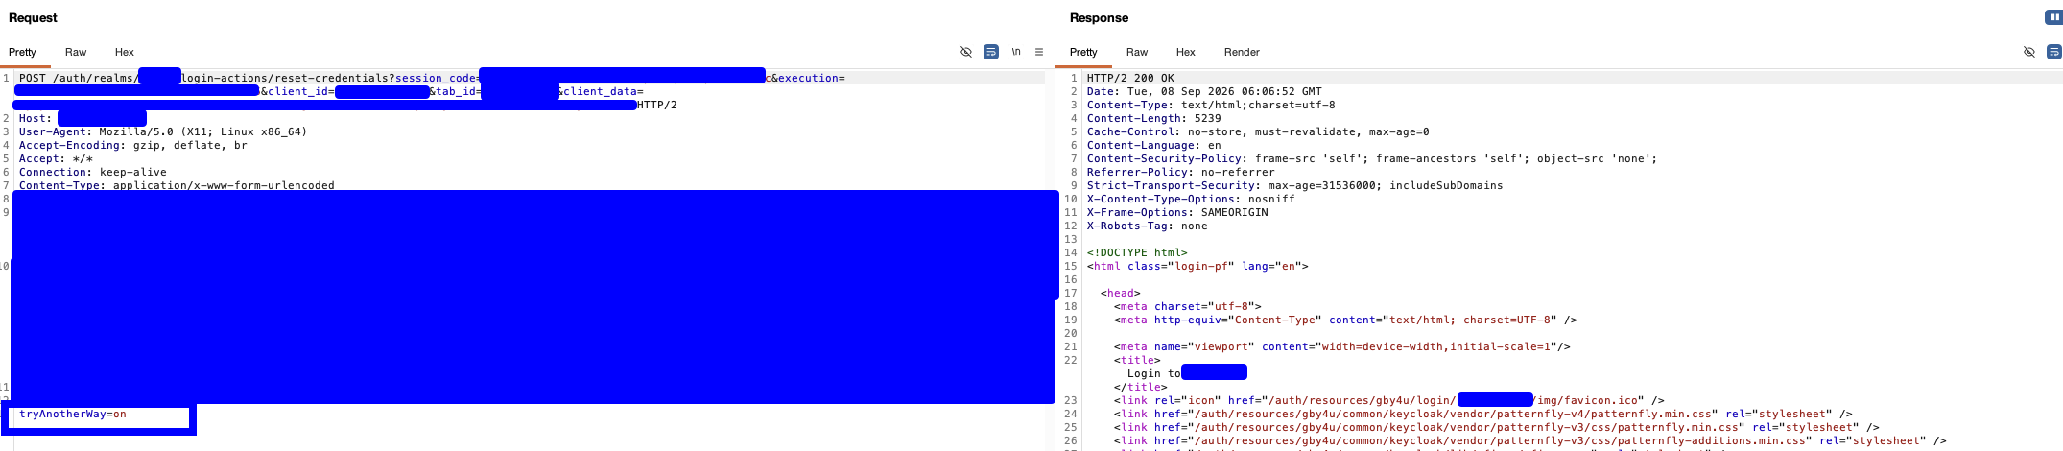Toggle hide non-printable characters eye icon in Response panel
The height and width of the screenshot is (451, 2063).
(x=2029, y=52)
